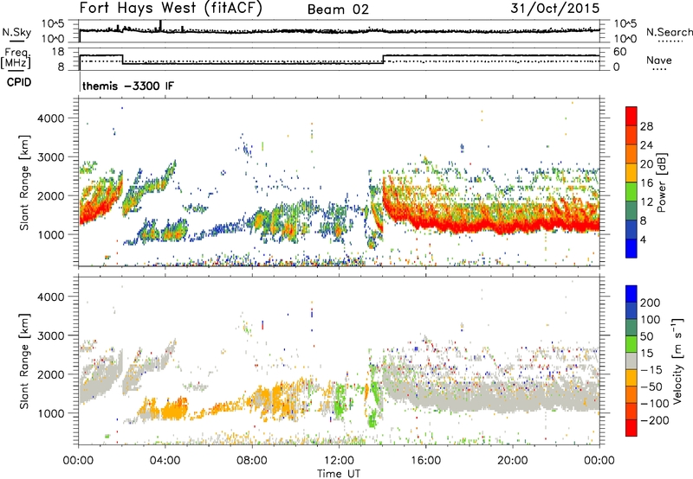
Task: Click the orange segment of power colorbar
Action: [x=631, y=154]
